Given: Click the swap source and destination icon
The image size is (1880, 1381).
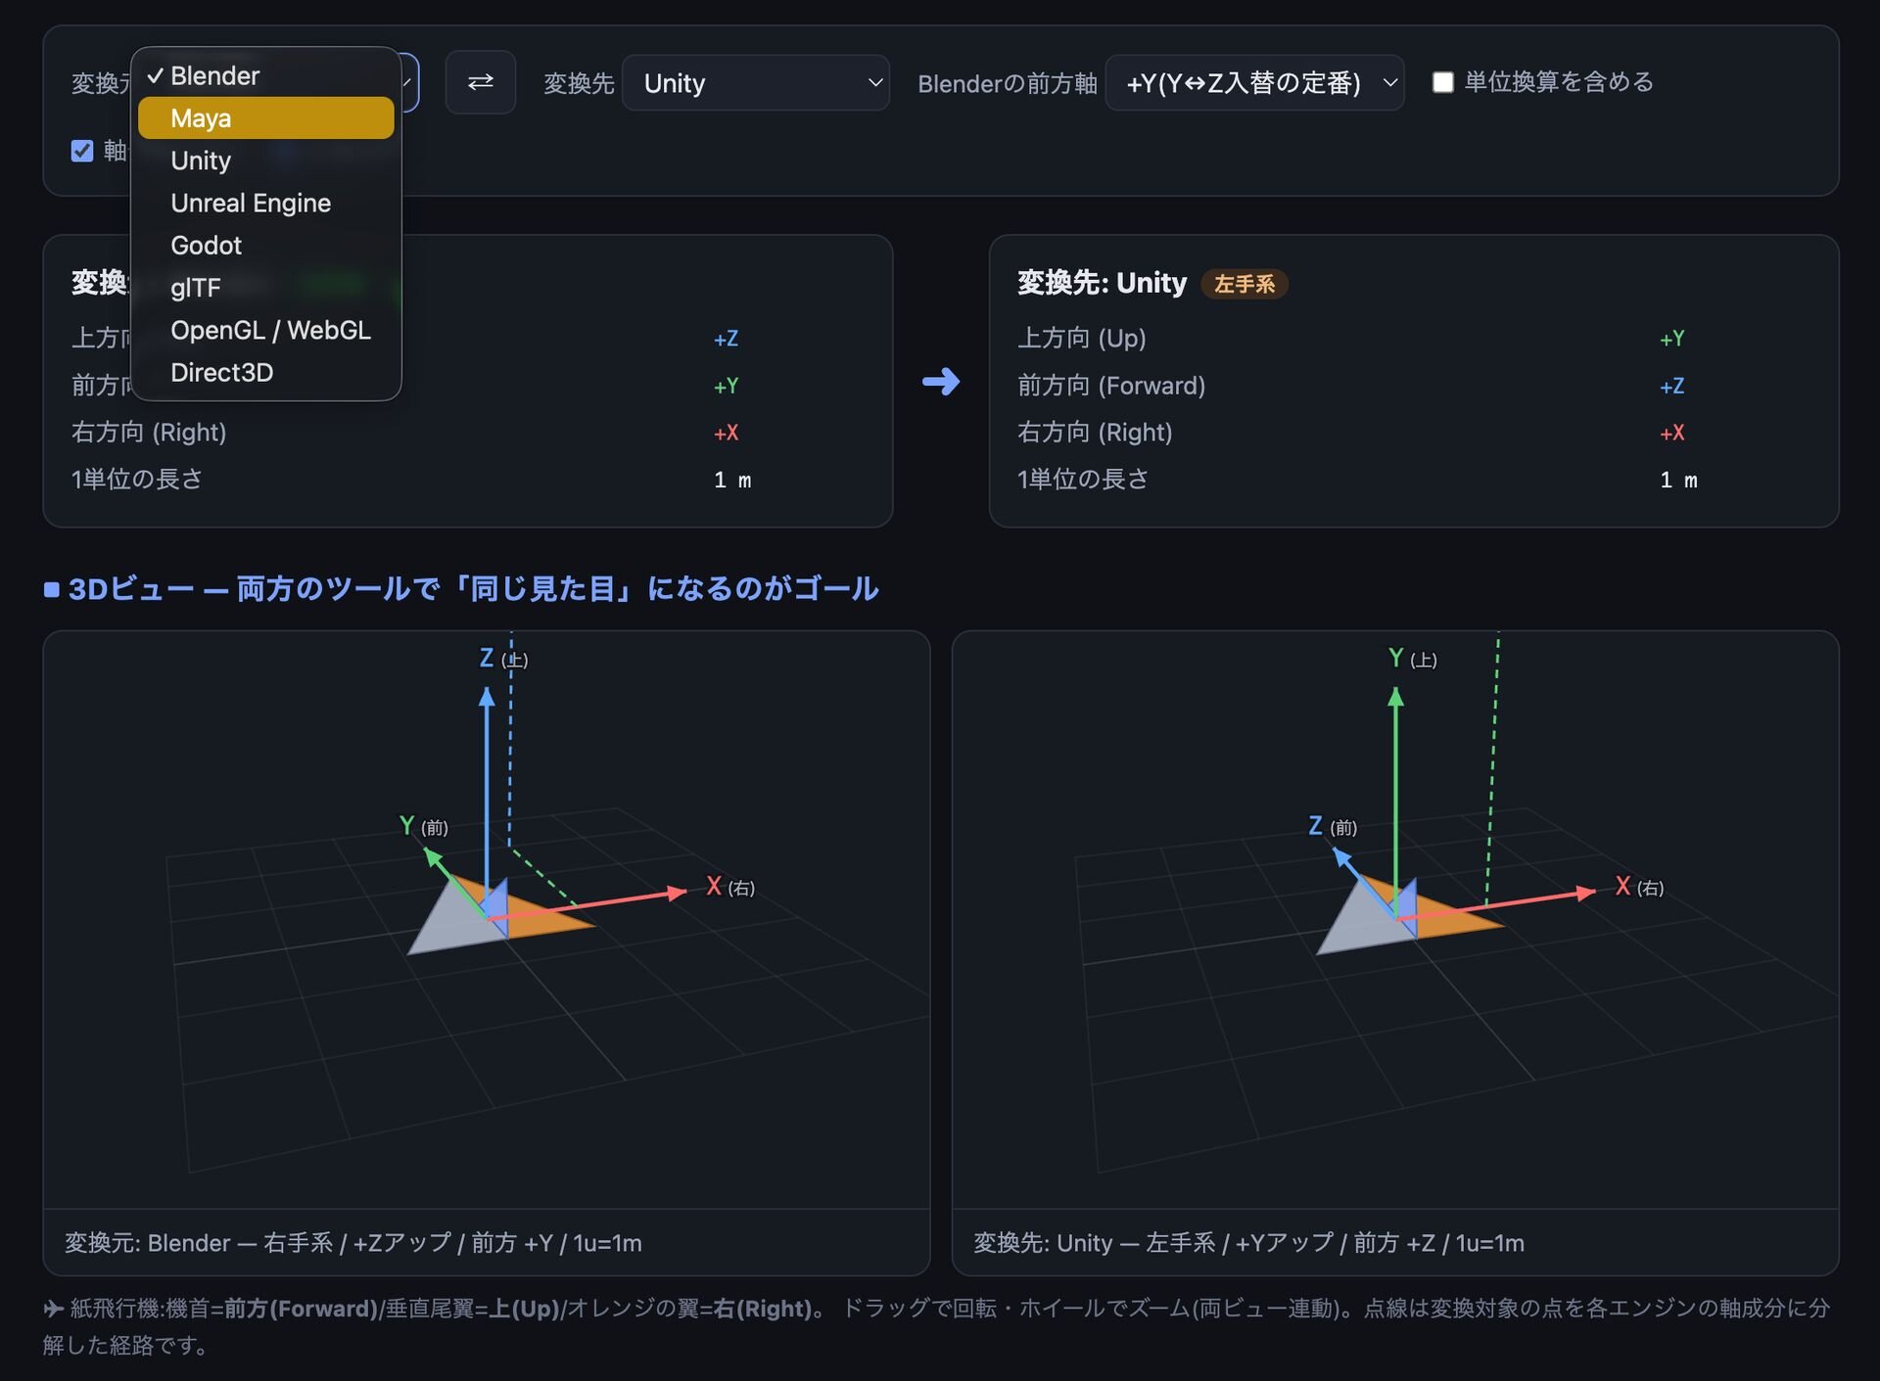Looking at the screenshot, I should 480,82.
